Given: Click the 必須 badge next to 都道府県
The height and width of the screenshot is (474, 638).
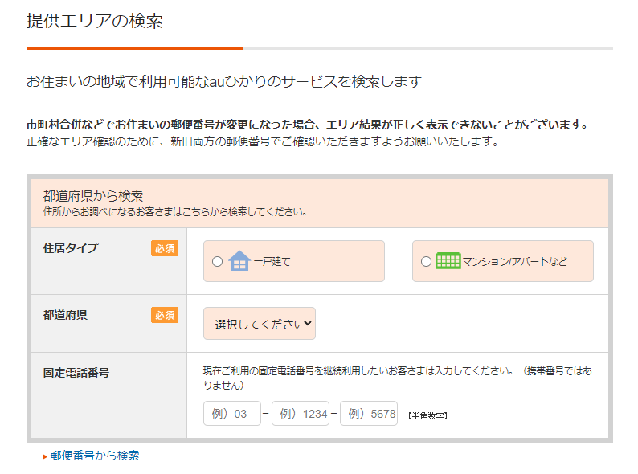Looking at the screenshot, I should click(164, 315).
